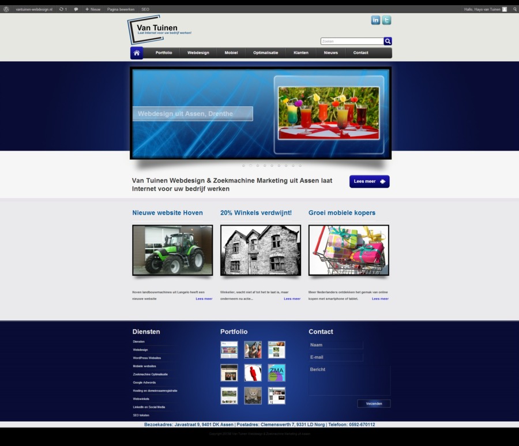Click the black-and-white stone house image

[x=261, y=250]
